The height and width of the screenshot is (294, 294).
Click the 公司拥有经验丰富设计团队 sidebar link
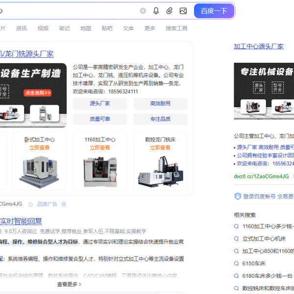[x=265, y=155]
